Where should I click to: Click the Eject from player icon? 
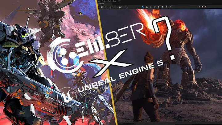tap(205, 7)
